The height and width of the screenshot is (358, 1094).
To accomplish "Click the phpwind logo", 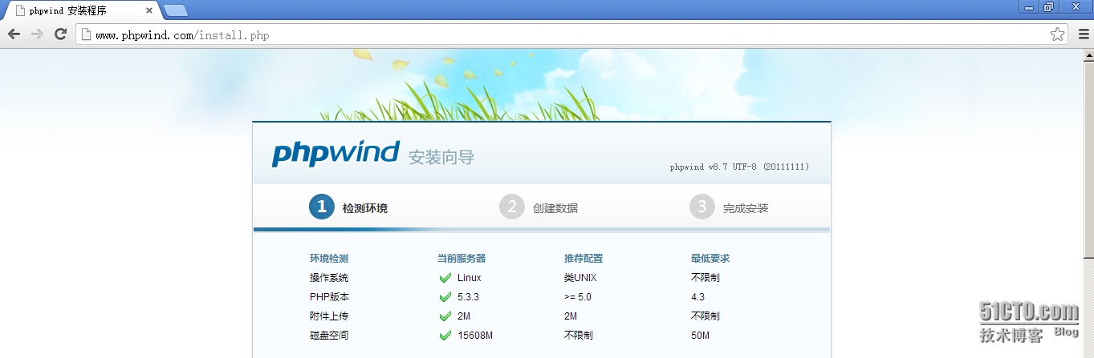I will click(336, 152).
